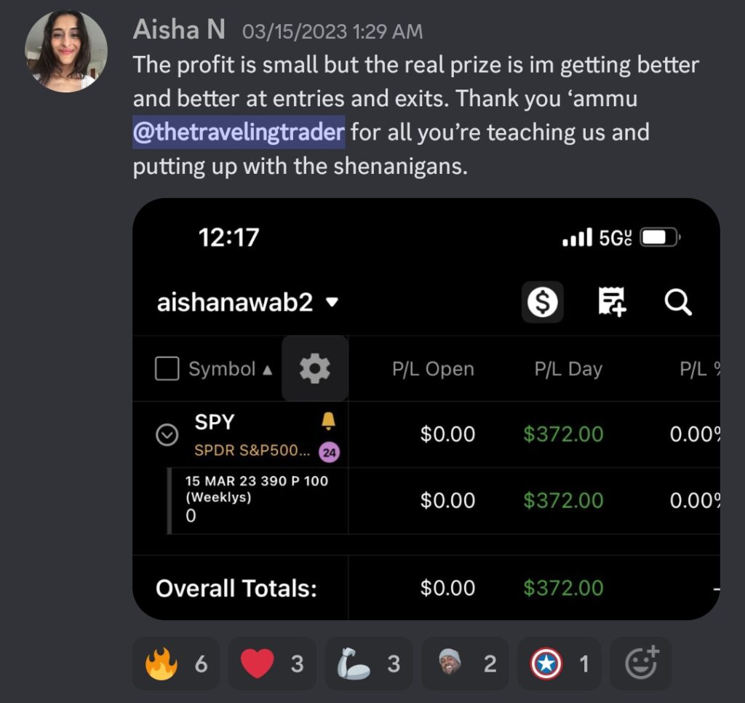Add the fire emoji reaction
Screen dimensions: 745x703
click(x=176, y=664)
